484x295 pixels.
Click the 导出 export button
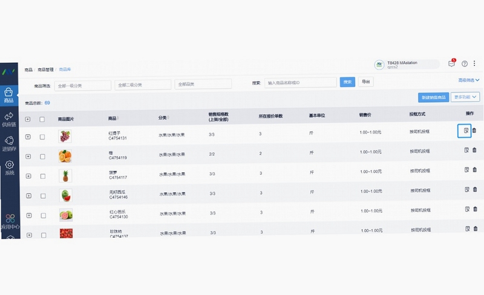(x=366, y=82)
